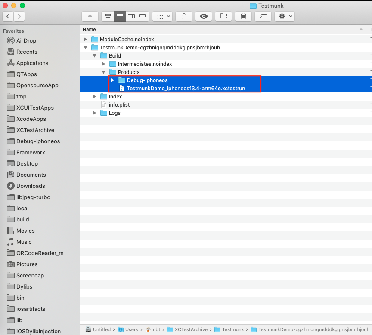
Task: Create a new folder
Action: click(223, 16)
